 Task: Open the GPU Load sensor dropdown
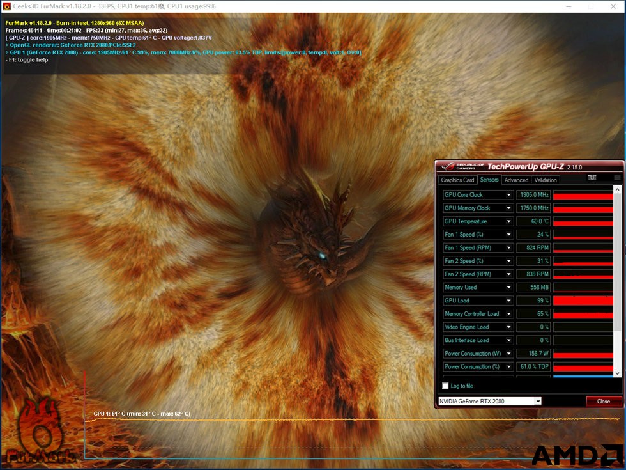click(x=509, y=301)
